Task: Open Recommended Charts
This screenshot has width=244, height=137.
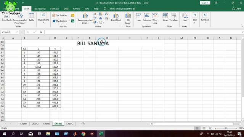Action: pos(85,19)
